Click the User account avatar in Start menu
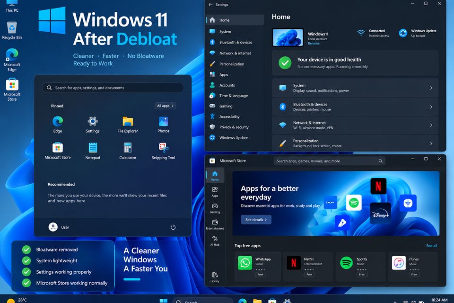 53,227
